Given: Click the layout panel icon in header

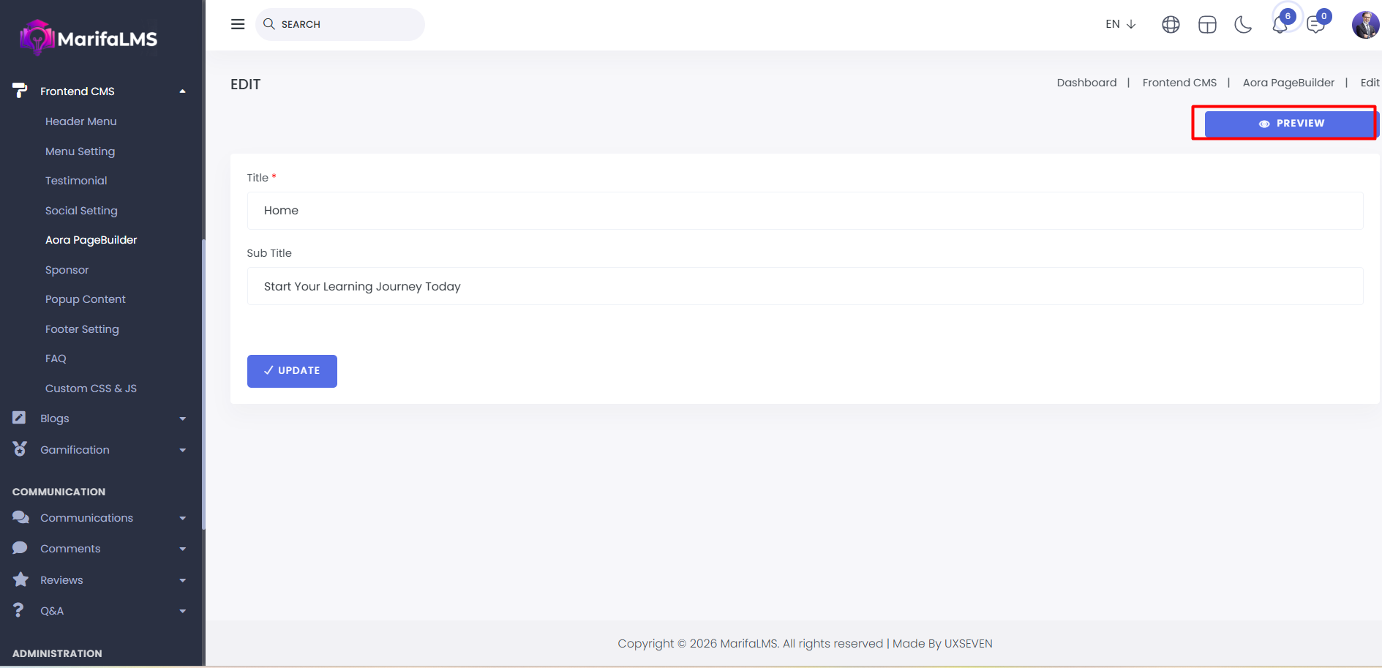Looking at the screenshot, I should point(1207,25).
